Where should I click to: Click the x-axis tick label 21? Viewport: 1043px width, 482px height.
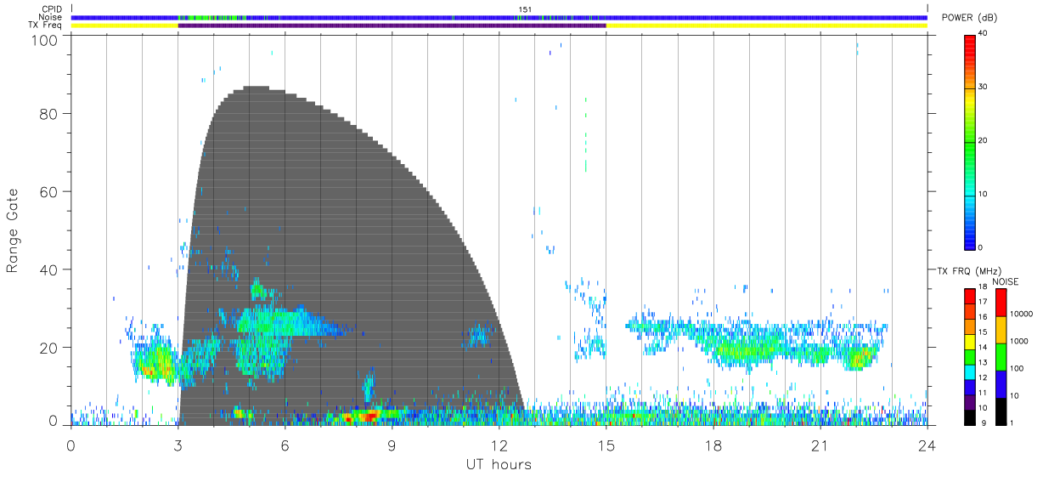coord(820,445)
